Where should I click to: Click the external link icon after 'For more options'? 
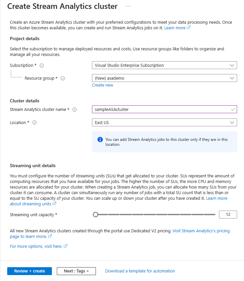[x=66, y=246]
